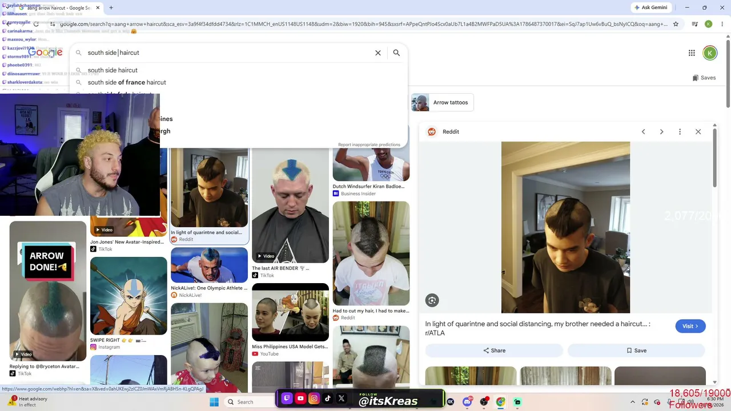Click the taskbar Search box

(250, 402)
